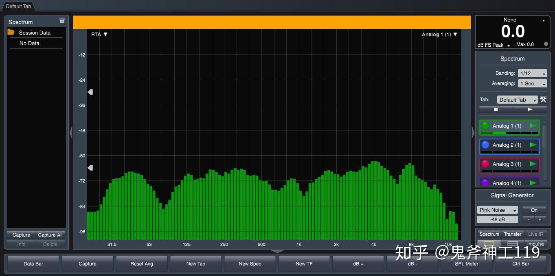Click the New Tab button

196,264
